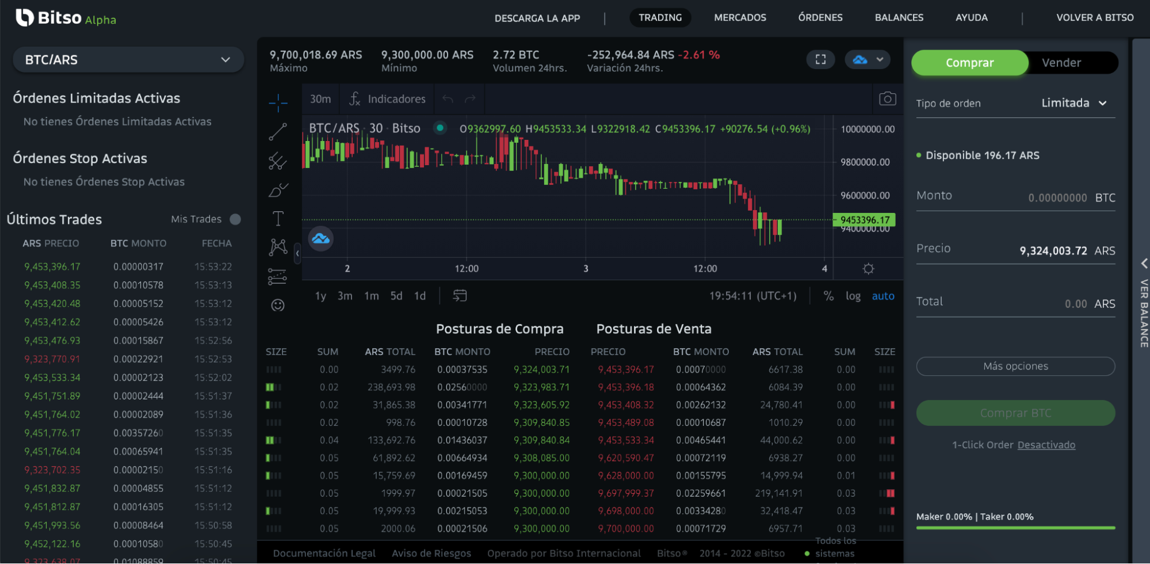1150x564 pixels.
Task: Click the Precio ARS price field
Action: (1015, 250)
